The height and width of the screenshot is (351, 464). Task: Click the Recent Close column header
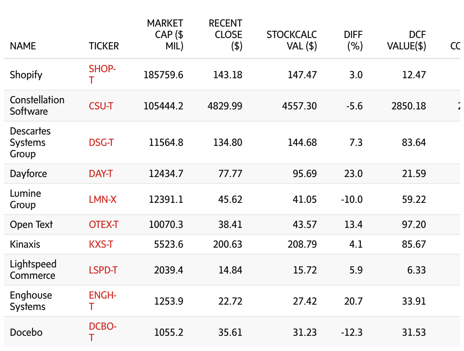226,35
